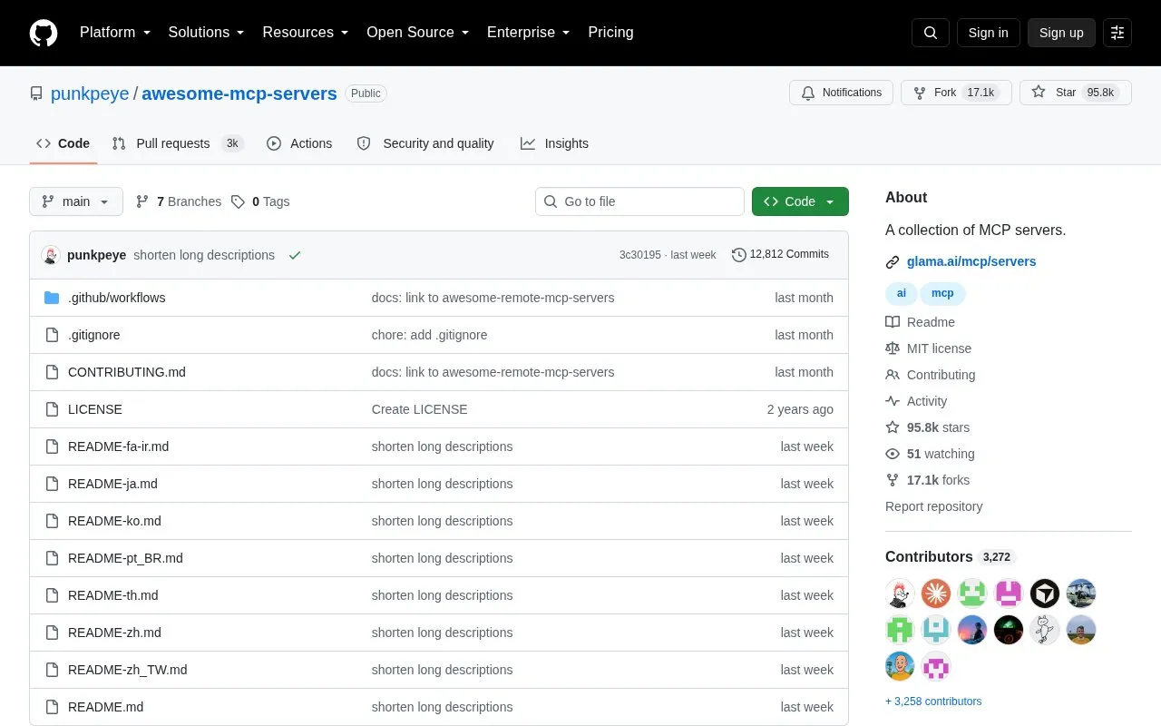Viewport: 1161px width, 726px height.
Task: Select the ai topic tag
Action: pos(902,293)
